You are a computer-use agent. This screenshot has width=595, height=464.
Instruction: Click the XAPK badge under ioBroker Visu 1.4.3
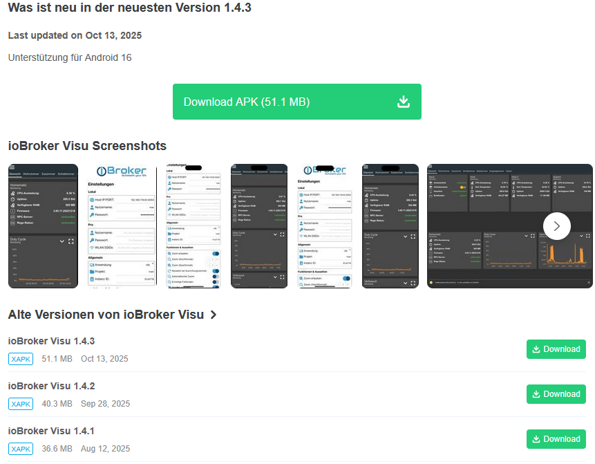(x=20, y=359)
